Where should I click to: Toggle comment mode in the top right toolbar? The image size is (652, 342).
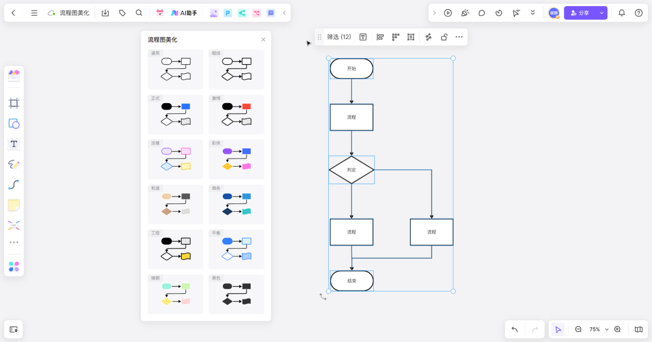tap(482, 12)
